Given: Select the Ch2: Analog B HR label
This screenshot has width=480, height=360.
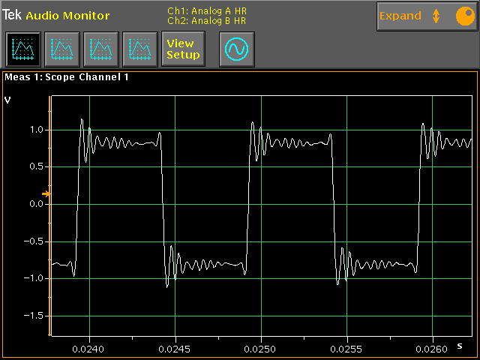Looking at the screenshot, I should 206,21.
